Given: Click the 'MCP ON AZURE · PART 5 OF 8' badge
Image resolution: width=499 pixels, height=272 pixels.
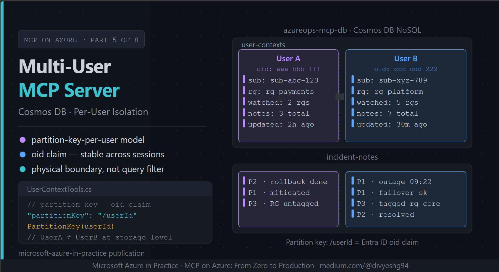Looking at the screenshot, I should pyautogui.click(x=81, y=39).
